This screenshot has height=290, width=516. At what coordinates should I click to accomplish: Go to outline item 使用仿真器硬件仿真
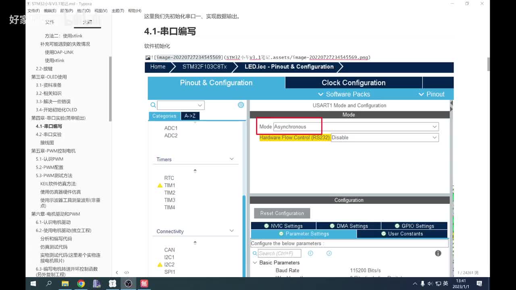click(60, 192)
